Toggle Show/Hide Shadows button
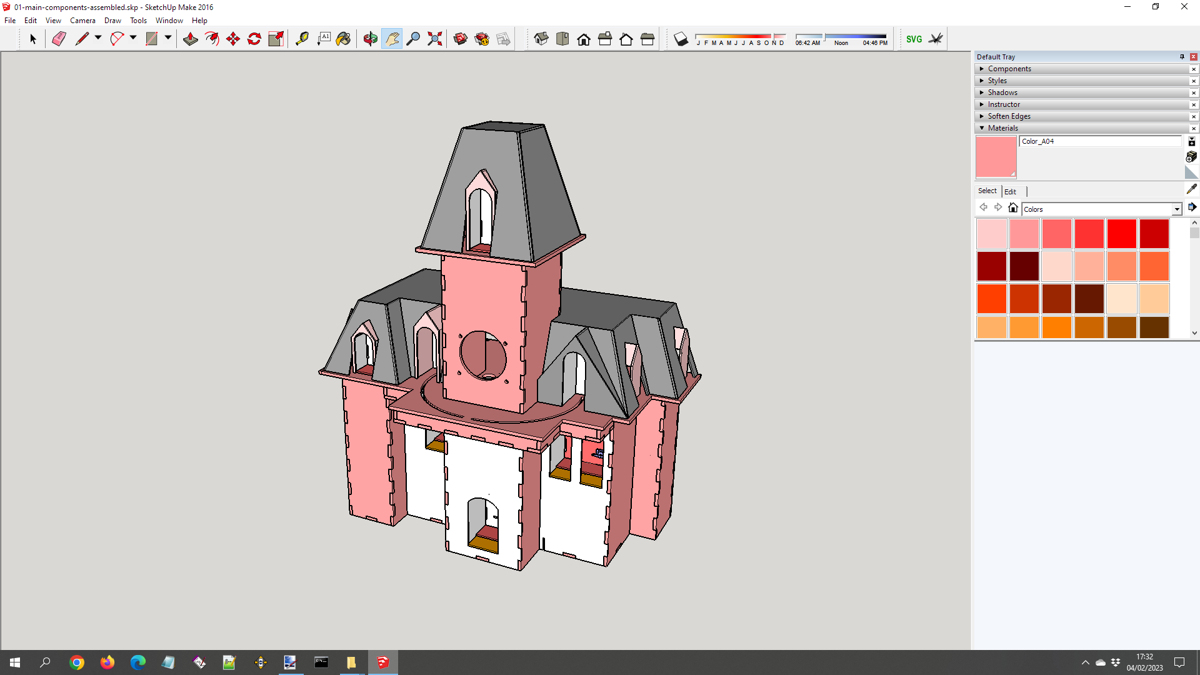This screenshot has height=675, width=1200. [681, 39]
